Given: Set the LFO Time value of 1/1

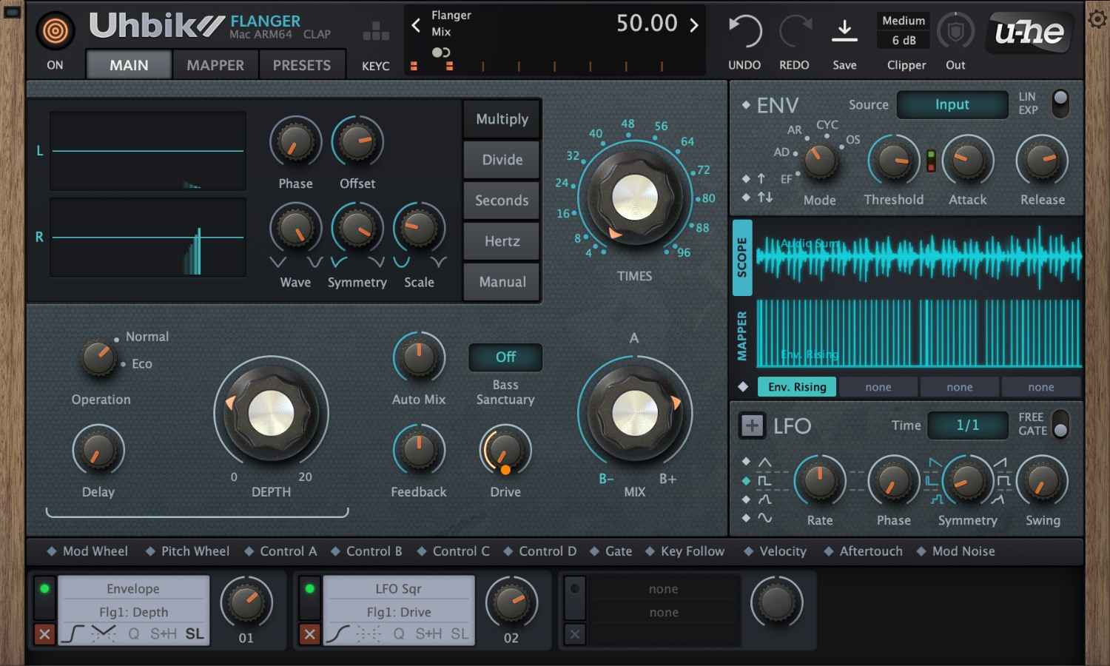Looking at the screenshot, I should 967,425.
